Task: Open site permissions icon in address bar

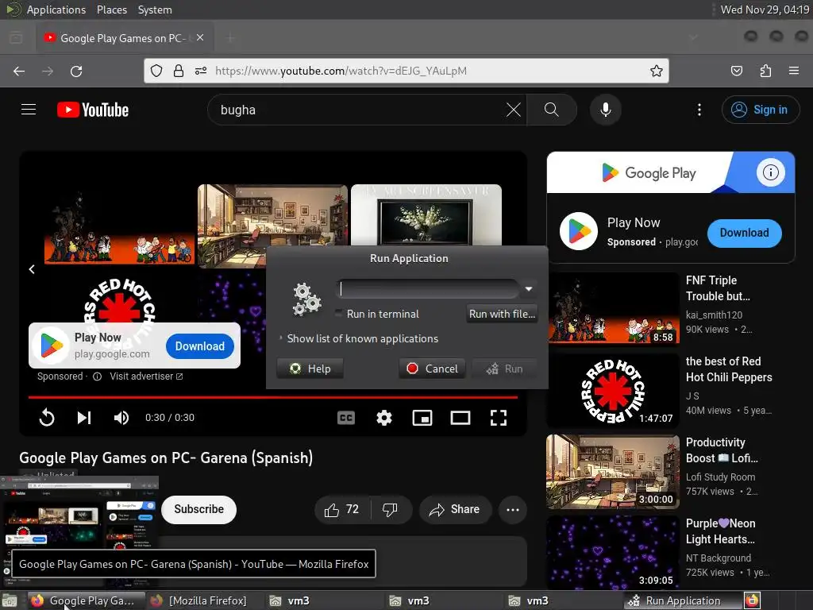Action: tap(201, 71)
